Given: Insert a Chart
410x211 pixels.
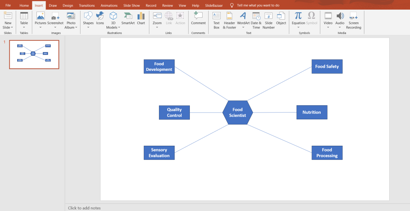Looking at the screenshot, I should (141, 16).
